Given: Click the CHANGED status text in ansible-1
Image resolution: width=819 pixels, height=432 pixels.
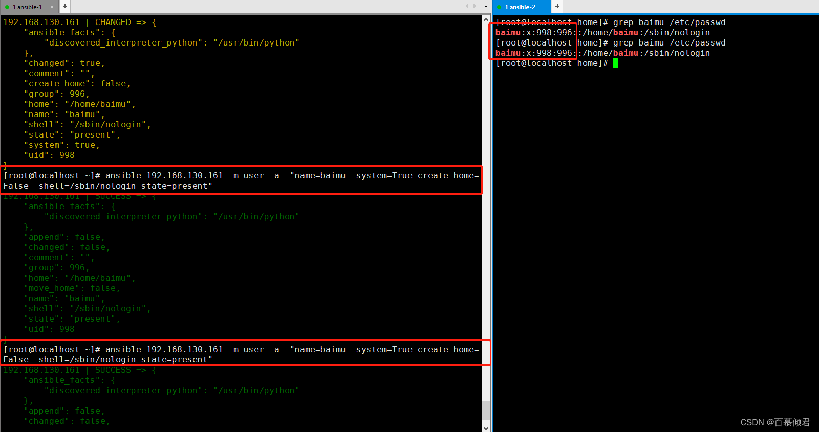Looking at the screenshot, I should pyautogui.click(x=113, y=22).
